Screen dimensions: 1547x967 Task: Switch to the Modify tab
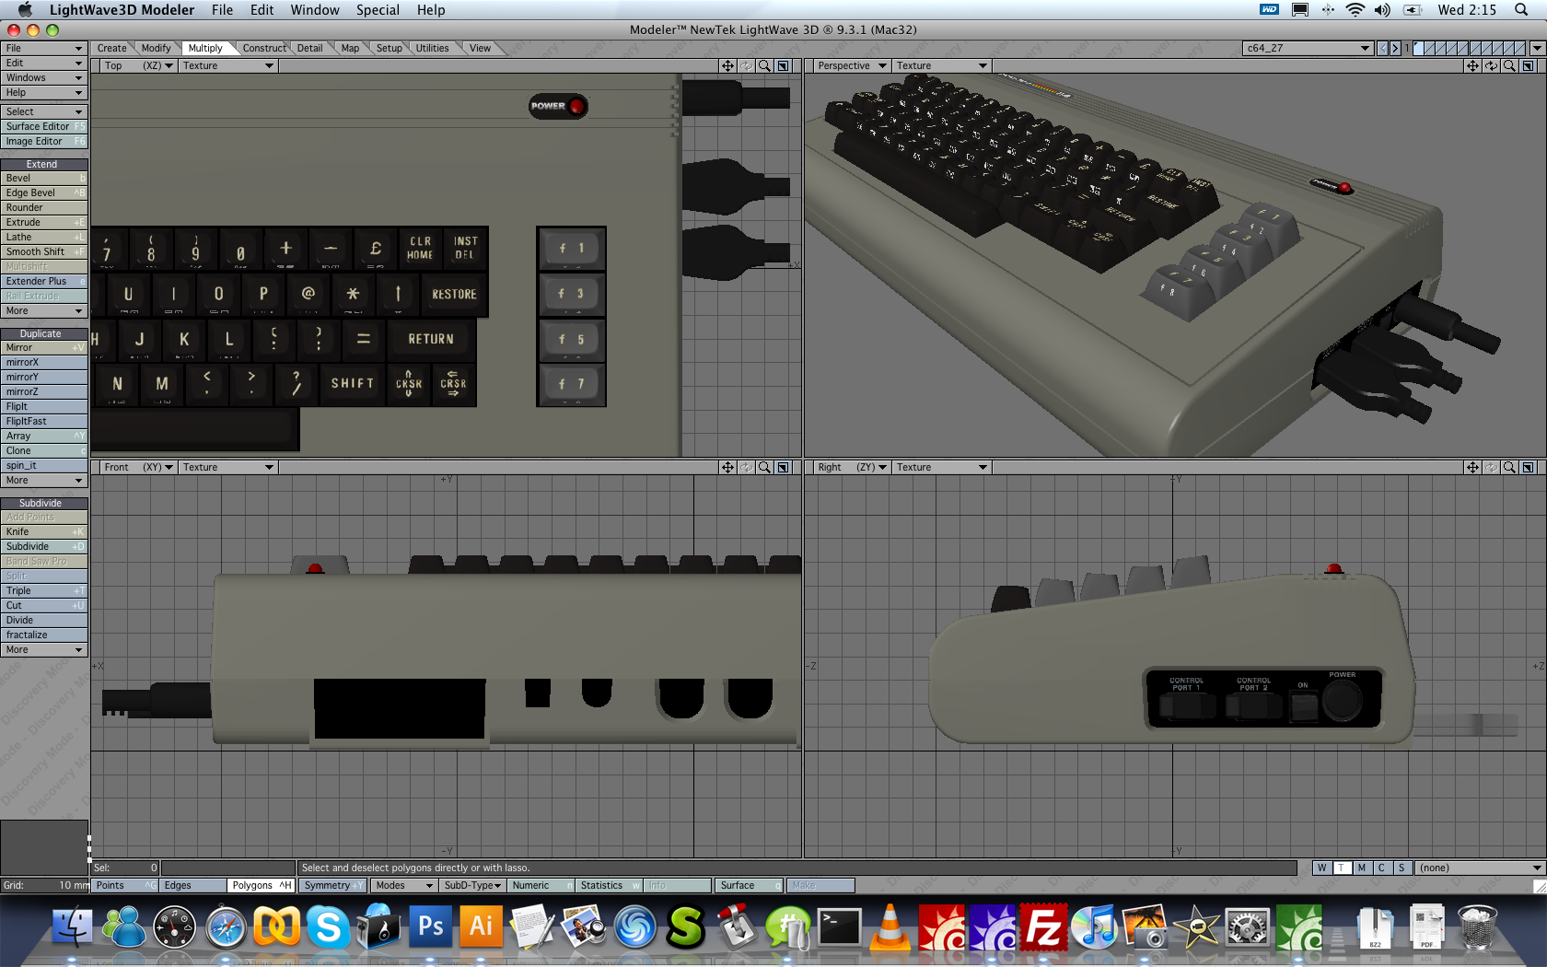tap(156, 48)
